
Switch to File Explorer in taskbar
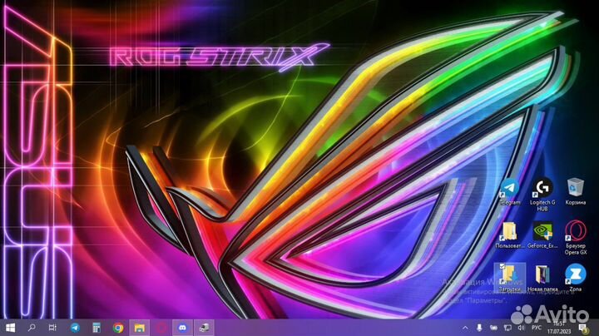(140, 328)
